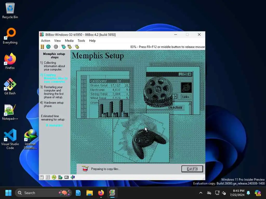Open File Explorer from the taskbar

click(x=89, y=193)
